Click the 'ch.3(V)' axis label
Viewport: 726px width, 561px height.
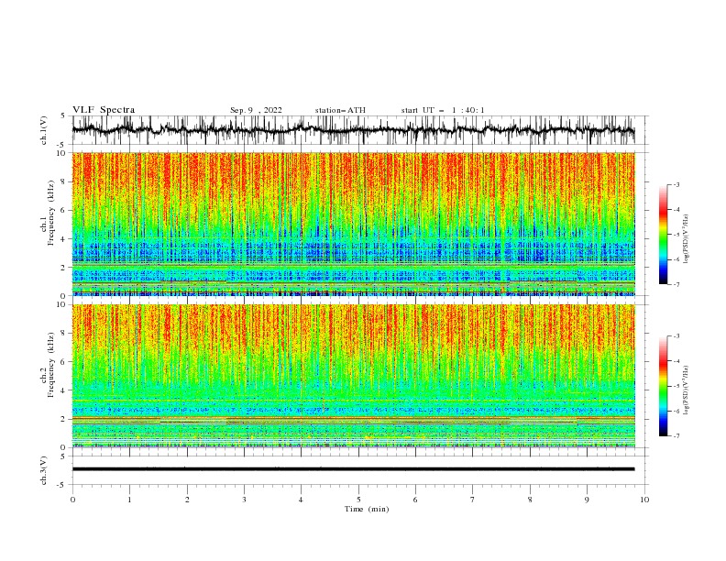pyautogui.click(x=44, y=470)
